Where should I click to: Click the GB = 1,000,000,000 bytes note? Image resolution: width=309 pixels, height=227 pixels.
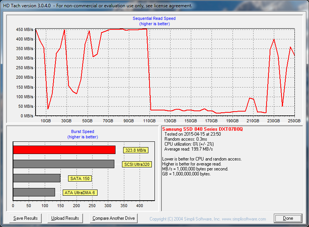coord(186,174)
